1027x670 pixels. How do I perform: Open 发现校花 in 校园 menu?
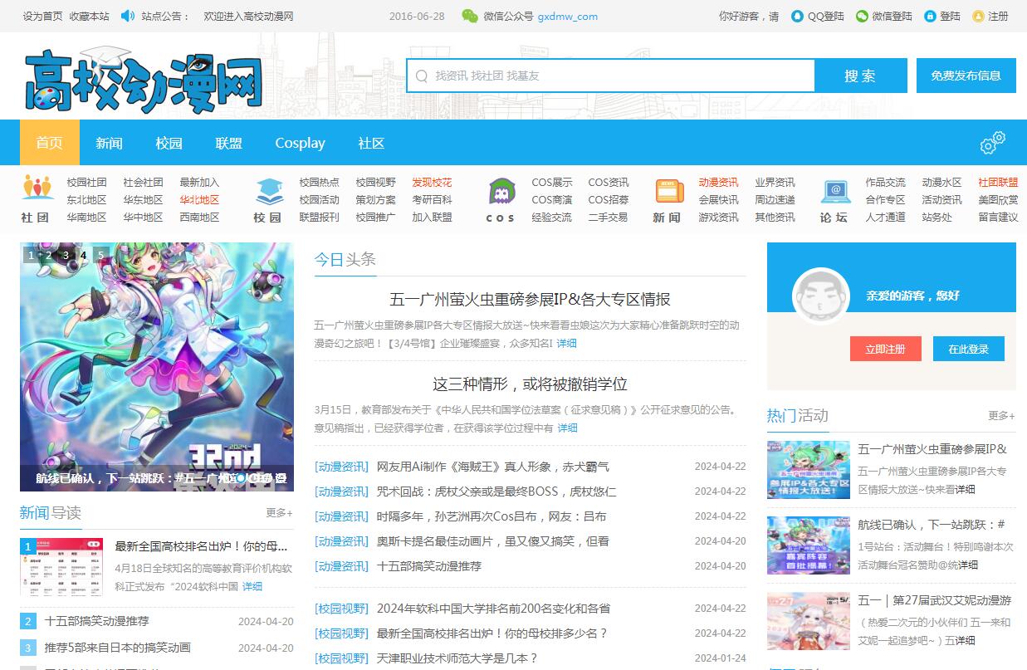432,183
